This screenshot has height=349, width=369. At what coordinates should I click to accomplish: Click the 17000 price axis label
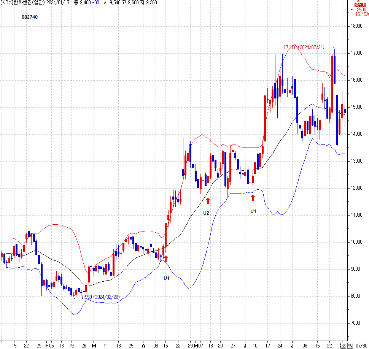tap(356, 53)
